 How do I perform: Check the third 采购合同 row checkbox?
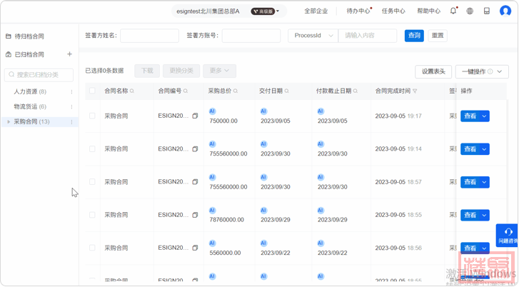(92, 182)
